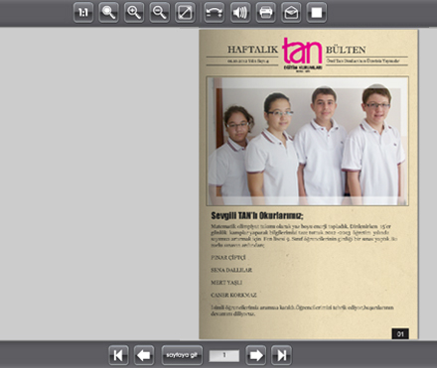This screenshot has height=368, width=437.
Task: Click the 'Sevgili TAN'lı Okurlarımız' heading
Action: coord(257,216)
